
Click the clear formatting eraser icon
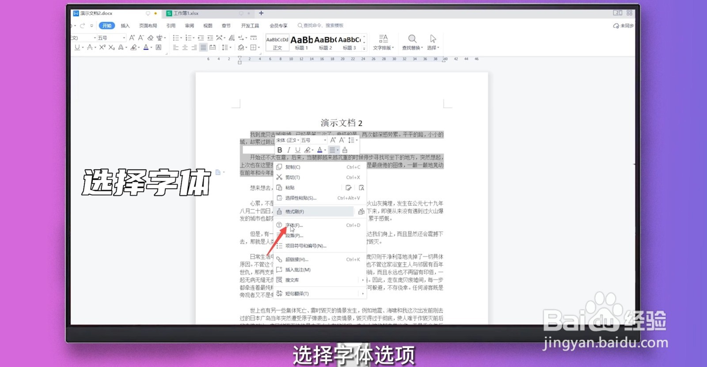tap(150, 38)
